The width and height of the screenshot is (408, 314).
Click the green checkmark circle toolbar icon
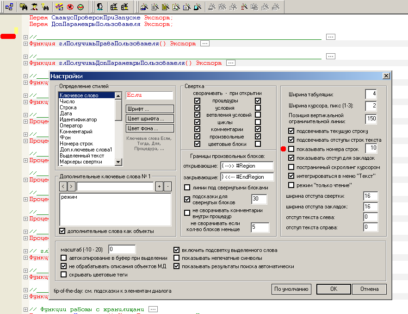click(80, 6)
